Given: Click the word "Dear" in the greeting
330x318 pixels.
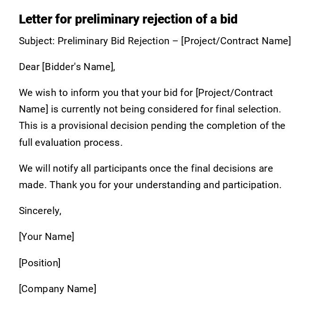Looking at the screenshot, I should (29, 67).
